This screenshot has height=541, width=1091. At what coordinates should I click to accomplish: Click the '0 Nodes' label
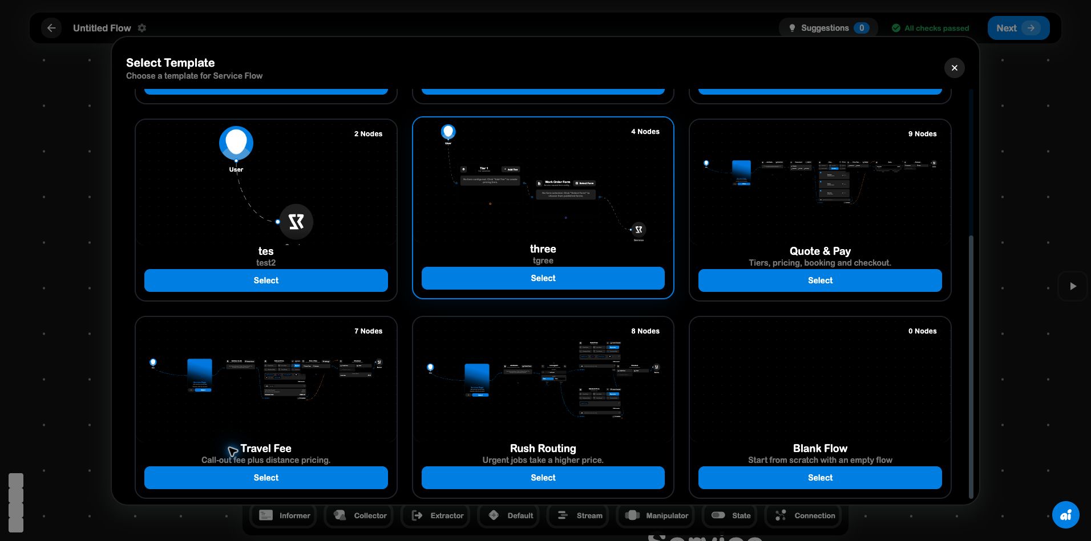pyautogui.click(x=923, y=331)
